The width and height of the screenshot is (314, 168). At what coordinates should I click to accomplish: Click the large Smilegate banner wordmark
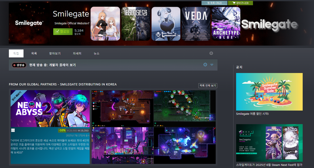[270, 25]
